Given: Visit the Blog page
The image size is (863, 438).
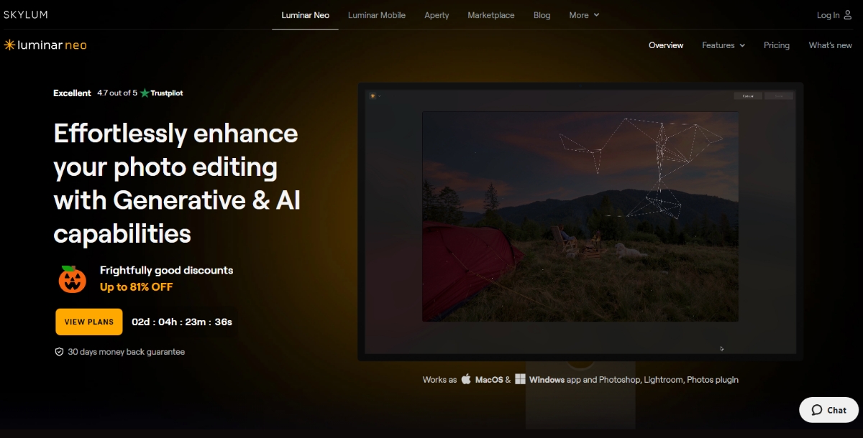Looking at the screenshot, I should click(x=542, y=15).
